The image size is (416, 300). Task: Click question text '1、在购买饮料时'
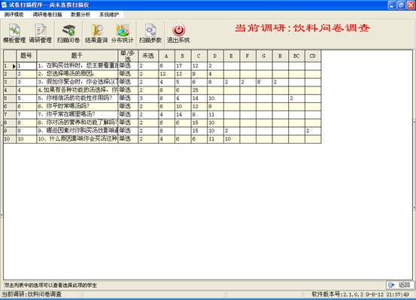[77, 65]
